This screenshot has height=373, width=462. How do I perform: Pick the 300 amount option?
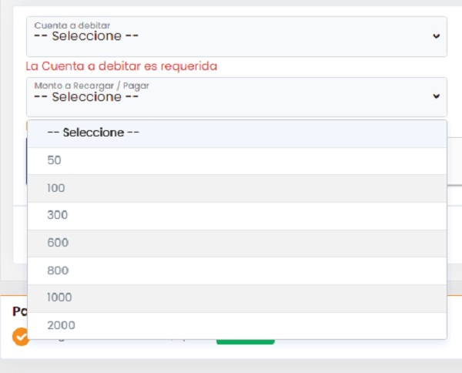point(237,216)
